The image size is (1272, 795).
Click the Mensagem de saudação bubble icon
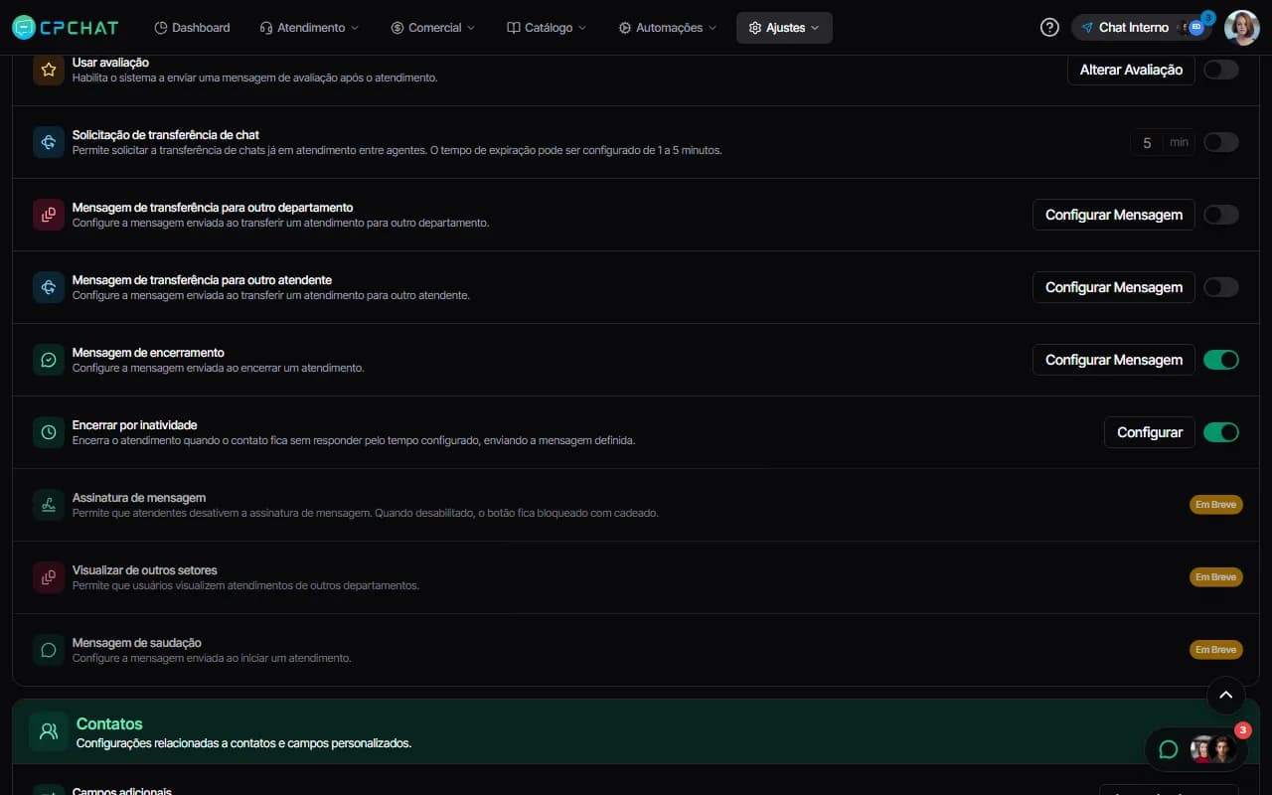(x=49, y=650)
